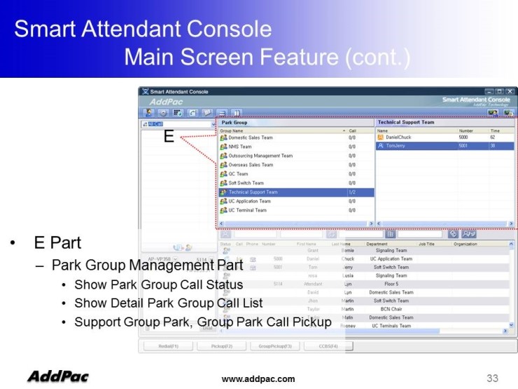This screenshot has width=518, height=389.
Task: Click the person icon next to TomJerry
Action: point(380,146)
